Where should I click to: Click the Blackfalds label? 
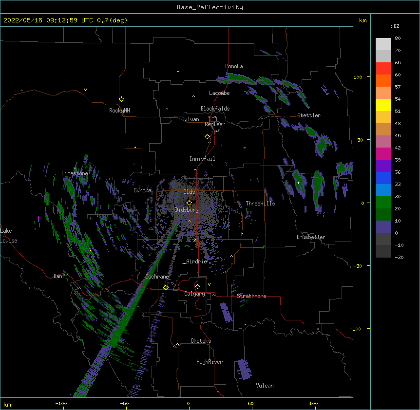(215, 109)
